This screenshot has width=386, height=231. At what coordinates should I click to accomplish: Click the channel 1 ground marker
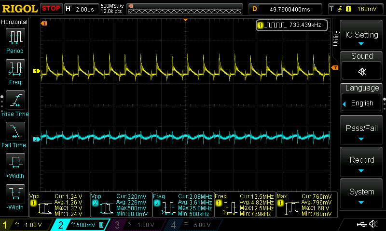point(37,71)
